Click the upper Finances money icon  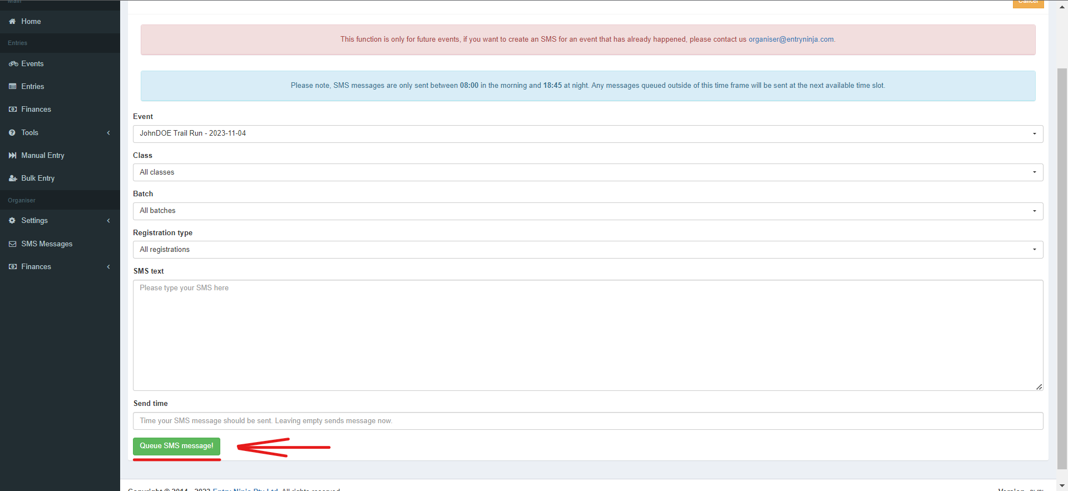pyautogui.click(x=13, y=109)
